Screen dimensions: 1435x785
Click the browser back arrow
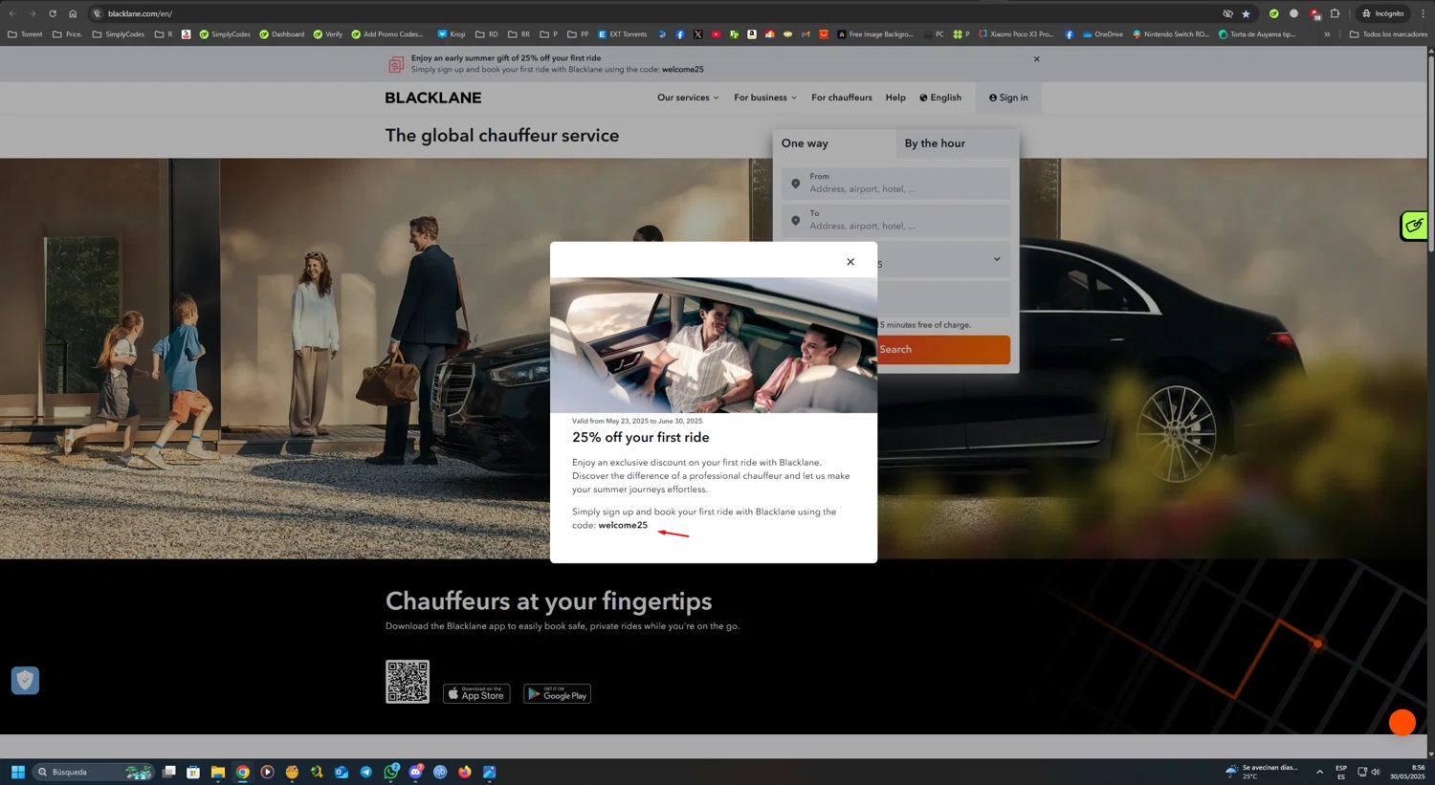click(x=12, y=13)
